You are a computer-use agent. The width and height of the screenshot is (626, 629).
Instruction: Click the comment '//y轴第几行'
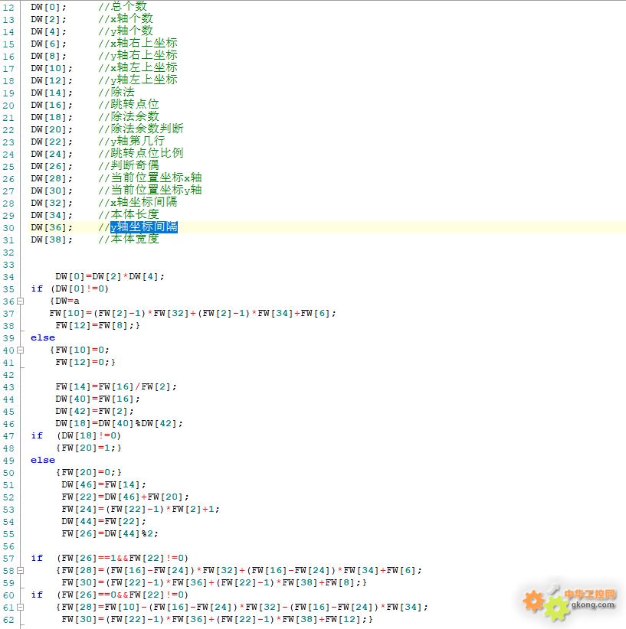pos(132,142)
